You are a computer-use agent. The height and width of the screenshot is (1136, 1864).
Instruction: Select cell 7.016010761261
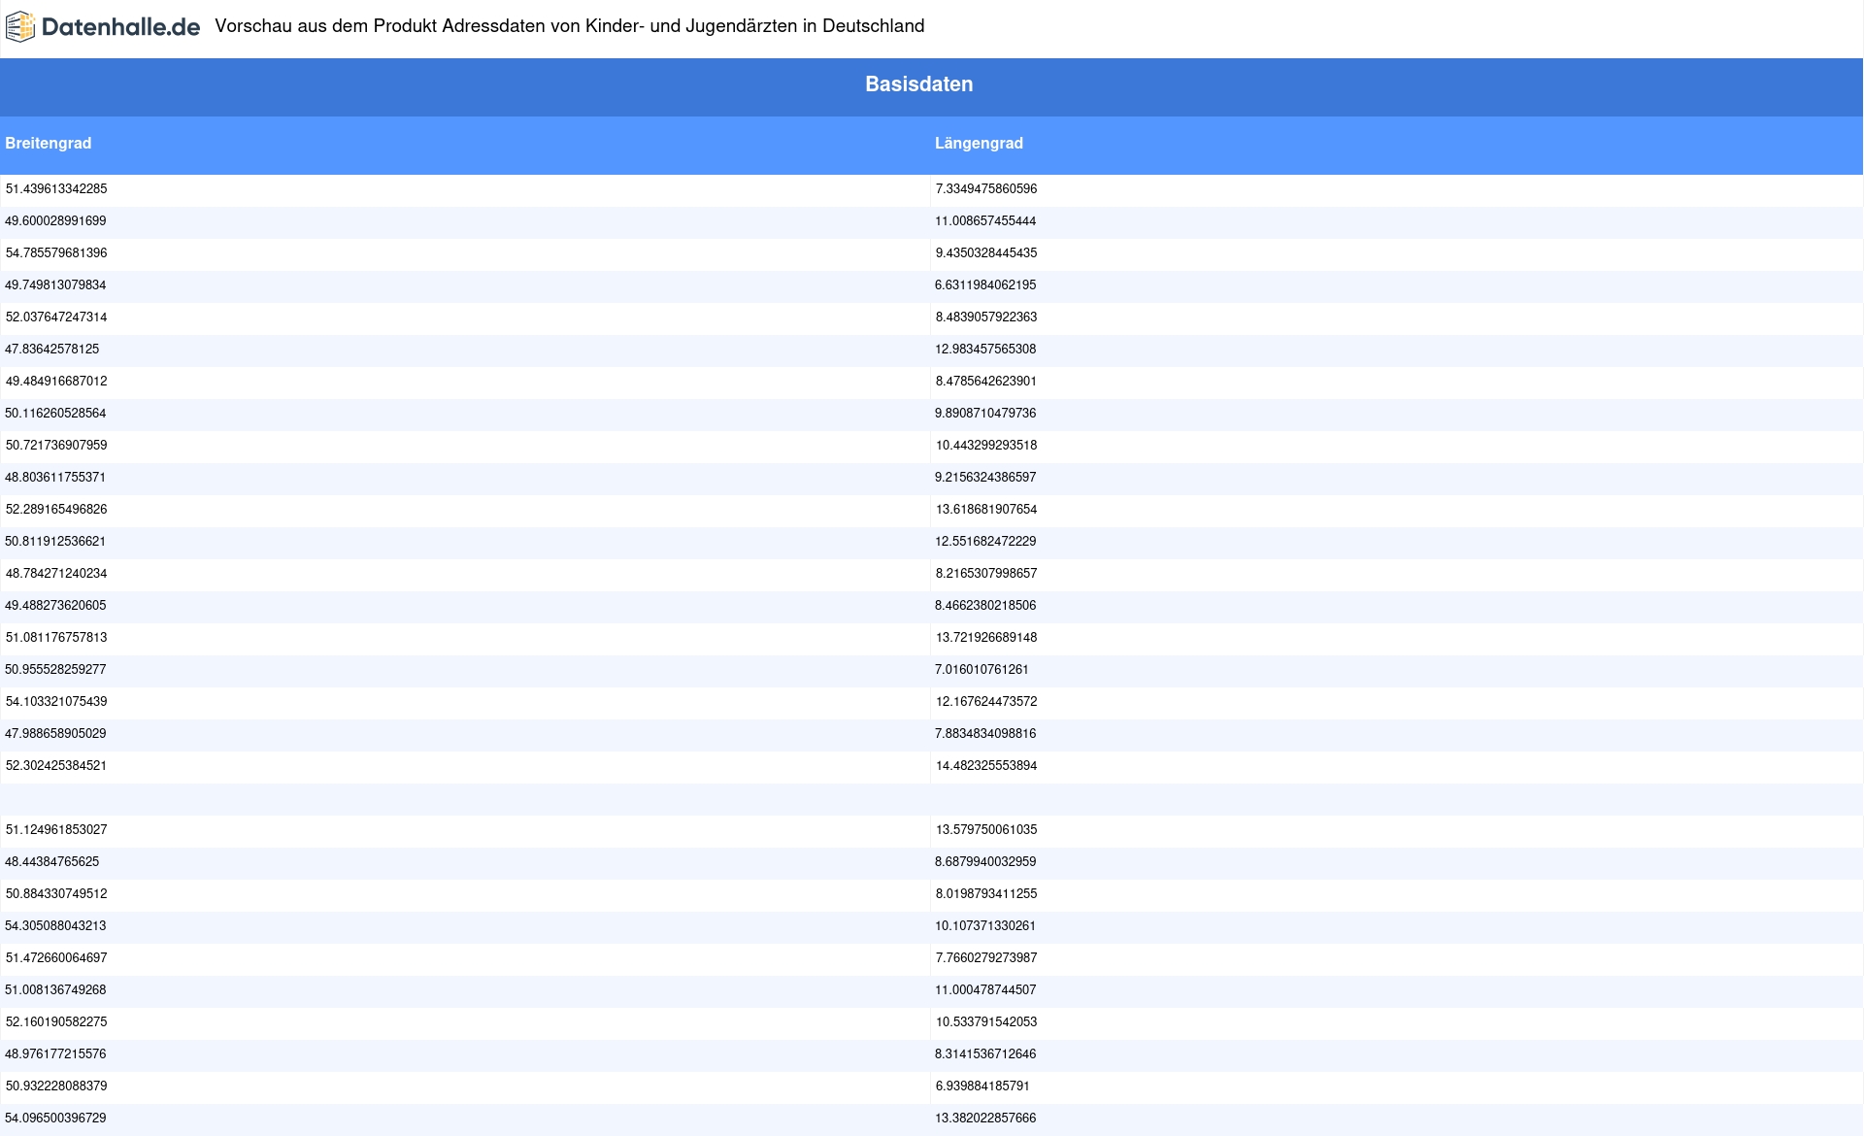point(982,670)
